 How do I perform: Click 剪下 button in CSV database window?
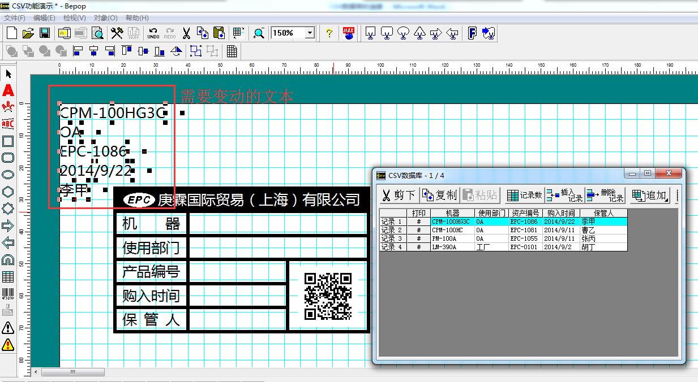coord(399,195)
